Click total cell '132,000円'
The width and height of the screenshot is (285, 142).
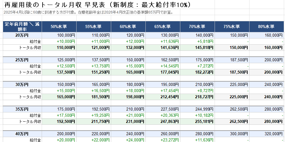point(128,48)
